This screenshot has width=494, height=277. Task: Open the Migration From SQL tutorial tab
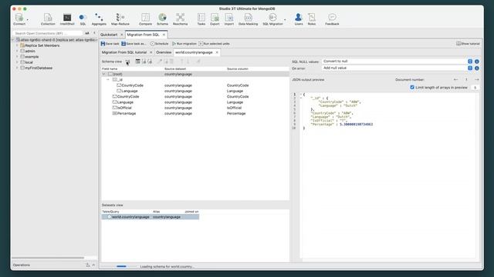click(124, 52)
